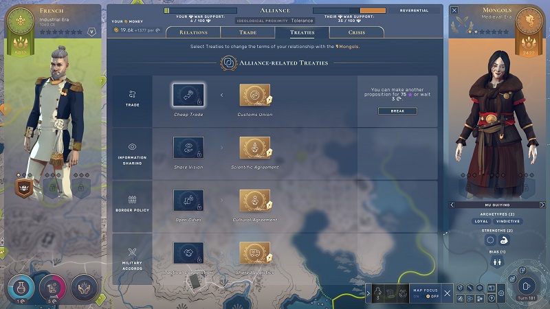550x309 pixels.
Task: Click the Loyal archetype tag
Action: [x=481, y=221]
